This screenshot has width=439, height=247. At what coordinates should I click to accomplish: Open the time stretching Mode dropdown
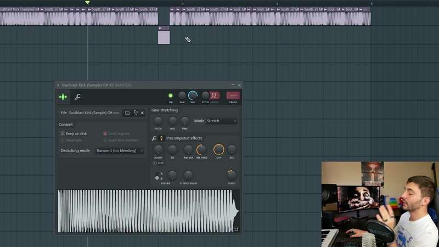pos(222,121)
